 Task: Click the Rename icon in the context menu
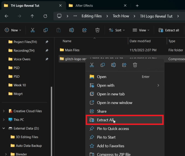(x=113, y=65)
